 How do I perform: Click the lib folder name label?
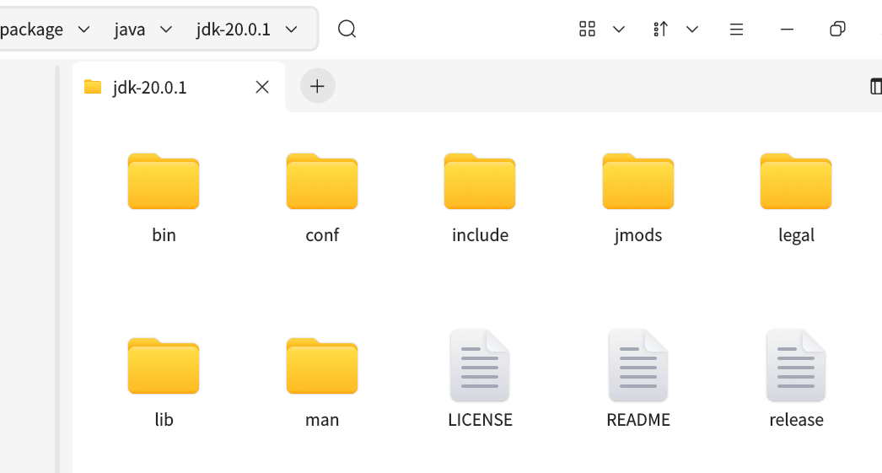click(164, 420)
